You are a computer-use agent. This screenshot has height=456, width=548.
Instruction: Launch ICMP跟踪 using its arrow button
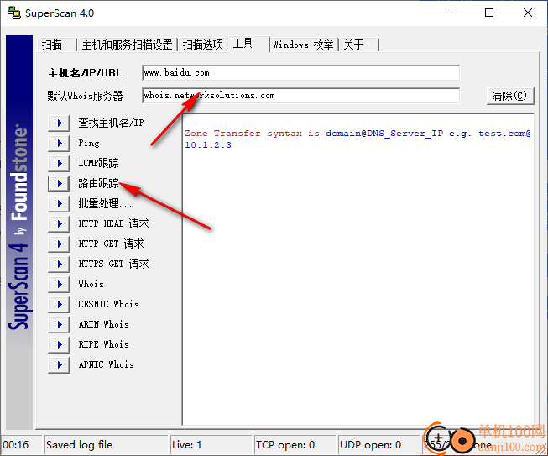point(59,163)
